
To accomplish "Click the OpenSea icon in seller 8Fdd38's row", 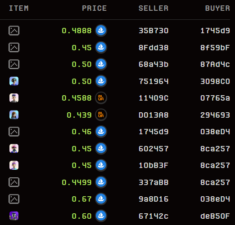I will [101, 48].
